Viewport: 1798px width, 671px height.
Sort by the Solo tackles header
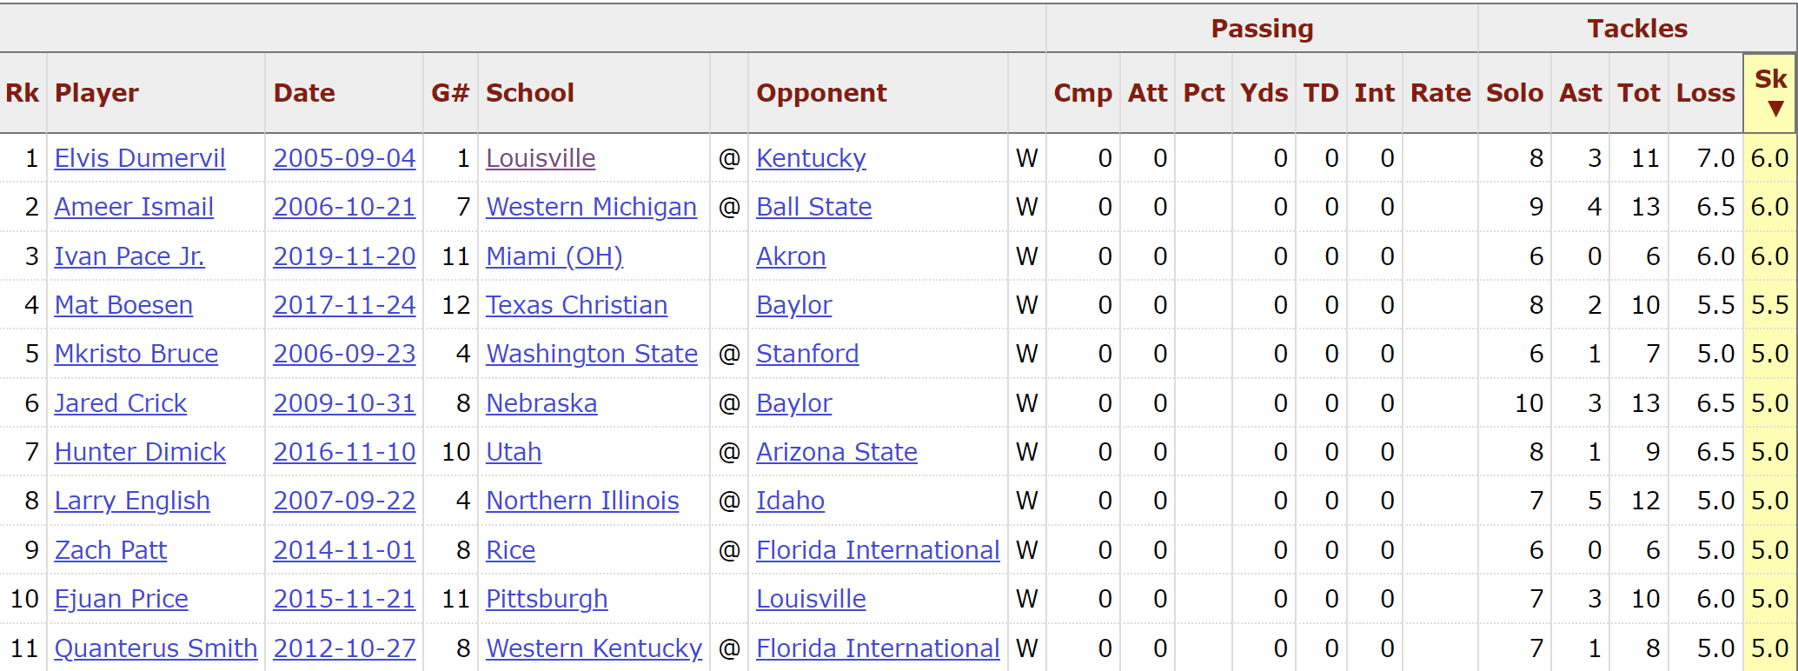[x=1515, y=93]
